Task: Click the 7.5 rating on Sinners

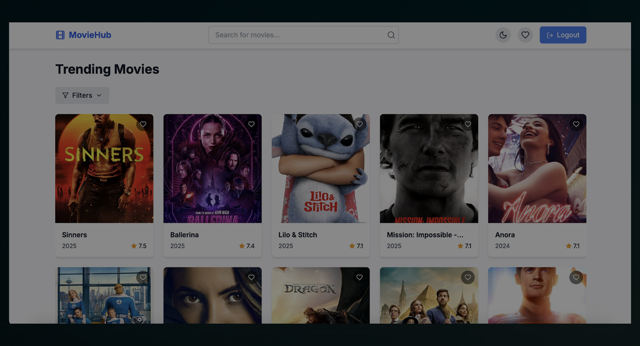Action: tap(142, 246)
